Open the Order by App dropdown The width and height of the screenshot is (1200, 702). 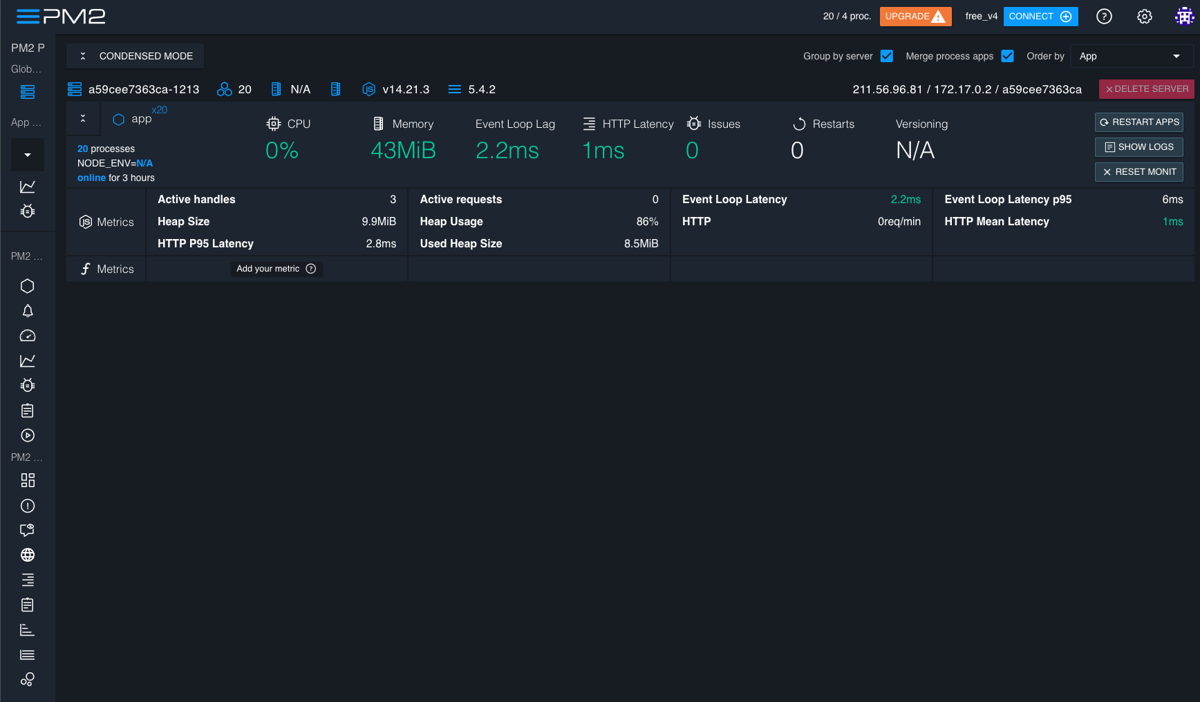1132,56
